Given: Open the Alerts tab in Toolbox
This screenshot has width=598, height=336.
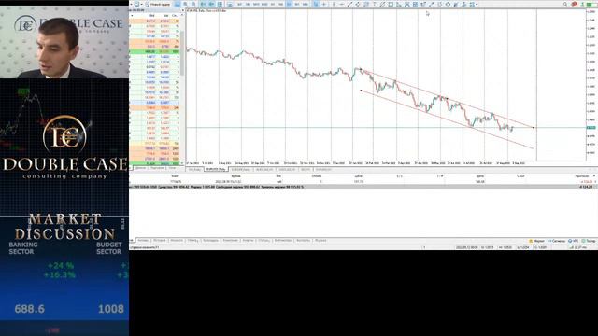Looking at the screenshot, I should (249, 241).
